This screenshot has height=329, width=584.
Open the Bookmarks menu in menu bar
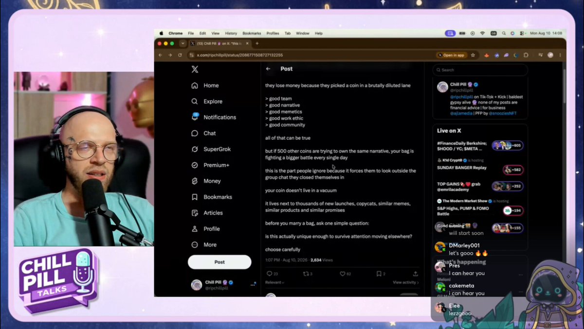[252, 34]
